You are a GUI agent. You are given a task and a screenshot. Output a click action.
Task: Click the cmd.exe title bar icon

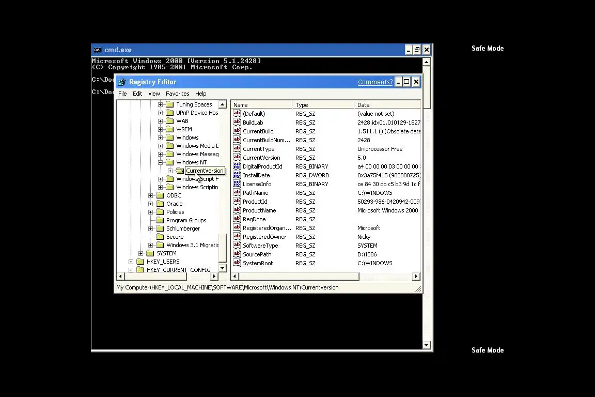coord(98,50)
